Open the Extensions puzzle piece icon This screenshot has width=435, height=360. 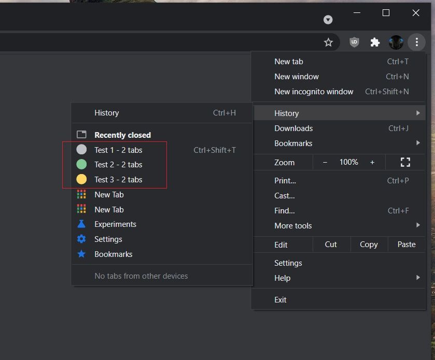(375, 42)
